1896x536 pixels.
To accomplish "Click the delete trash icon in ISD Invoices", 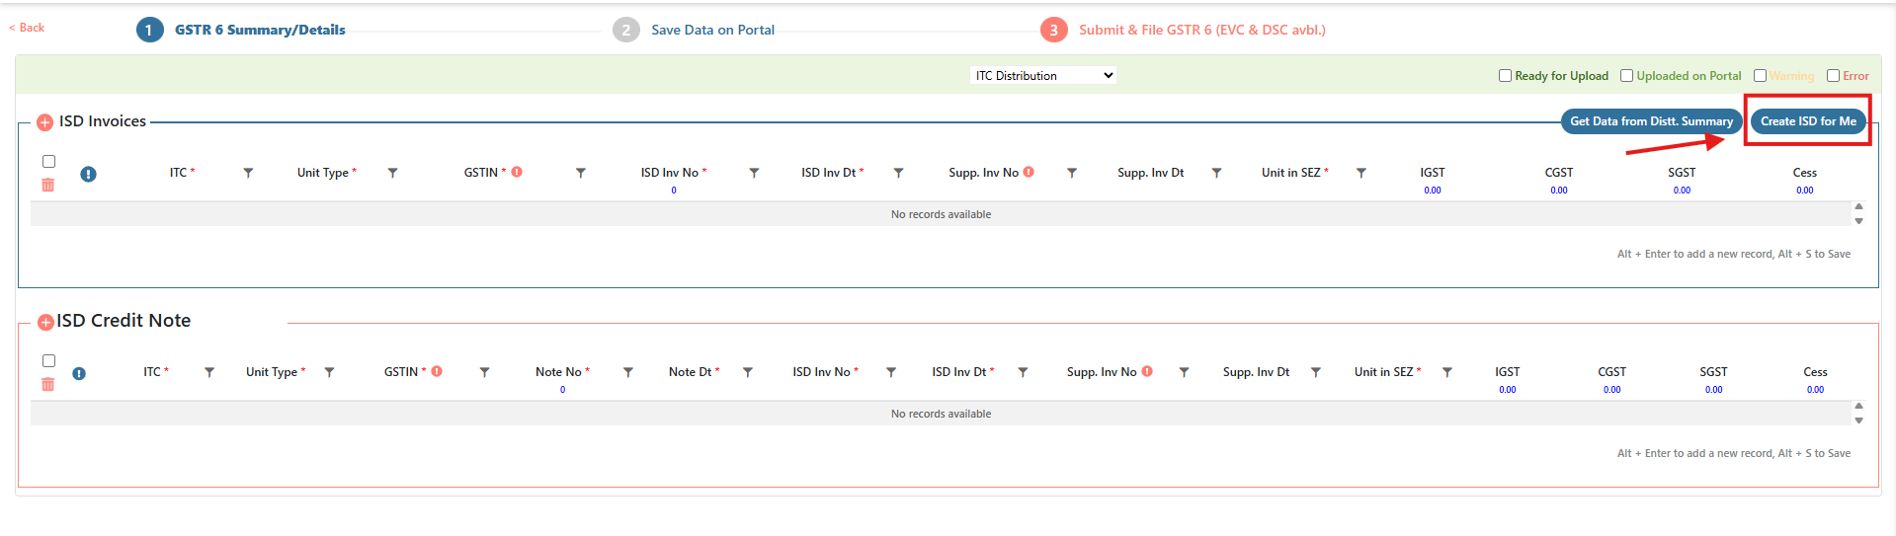I will click(47, 185).
